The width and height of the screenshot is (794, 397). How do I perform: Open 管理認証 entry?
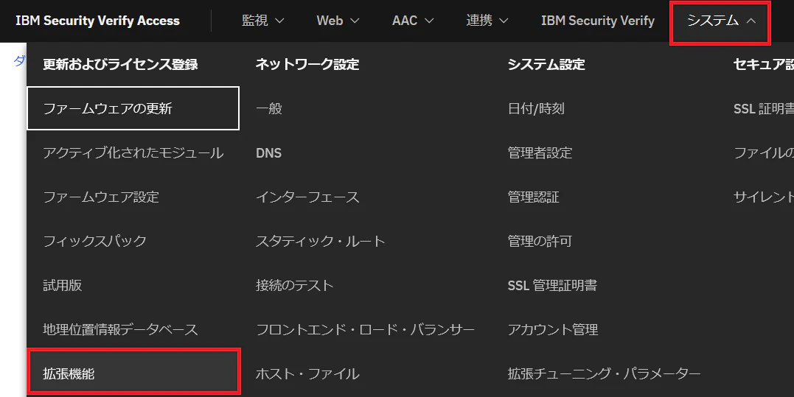[x=533, y=197]
